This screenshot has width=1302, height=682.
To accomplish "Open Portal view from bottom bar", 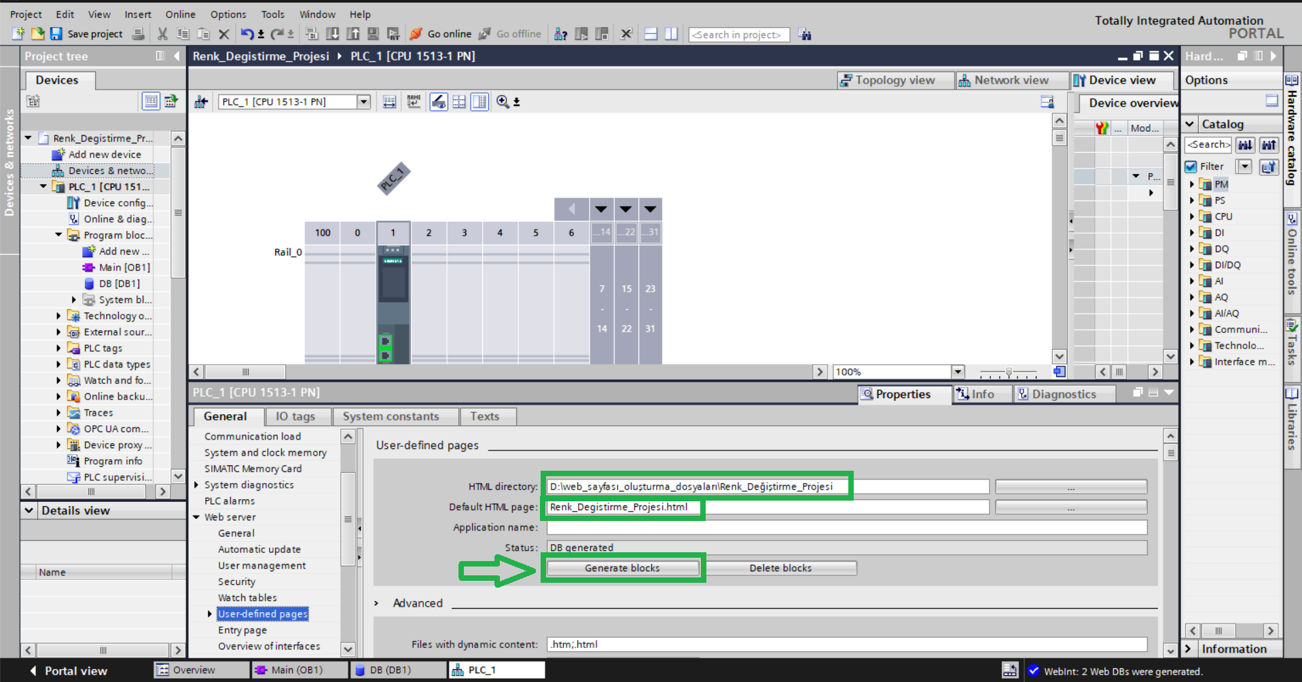I will [x=68, y=670].
